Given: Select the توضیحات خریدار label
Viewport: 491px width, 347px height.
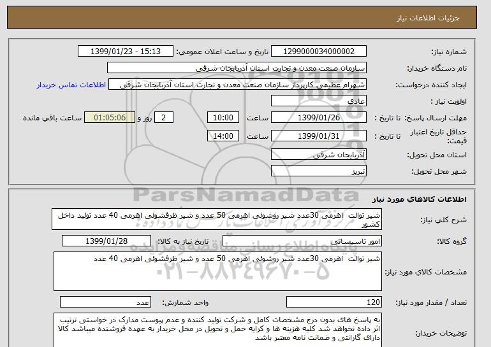Looking at the screenshot, I should [441, 334].
